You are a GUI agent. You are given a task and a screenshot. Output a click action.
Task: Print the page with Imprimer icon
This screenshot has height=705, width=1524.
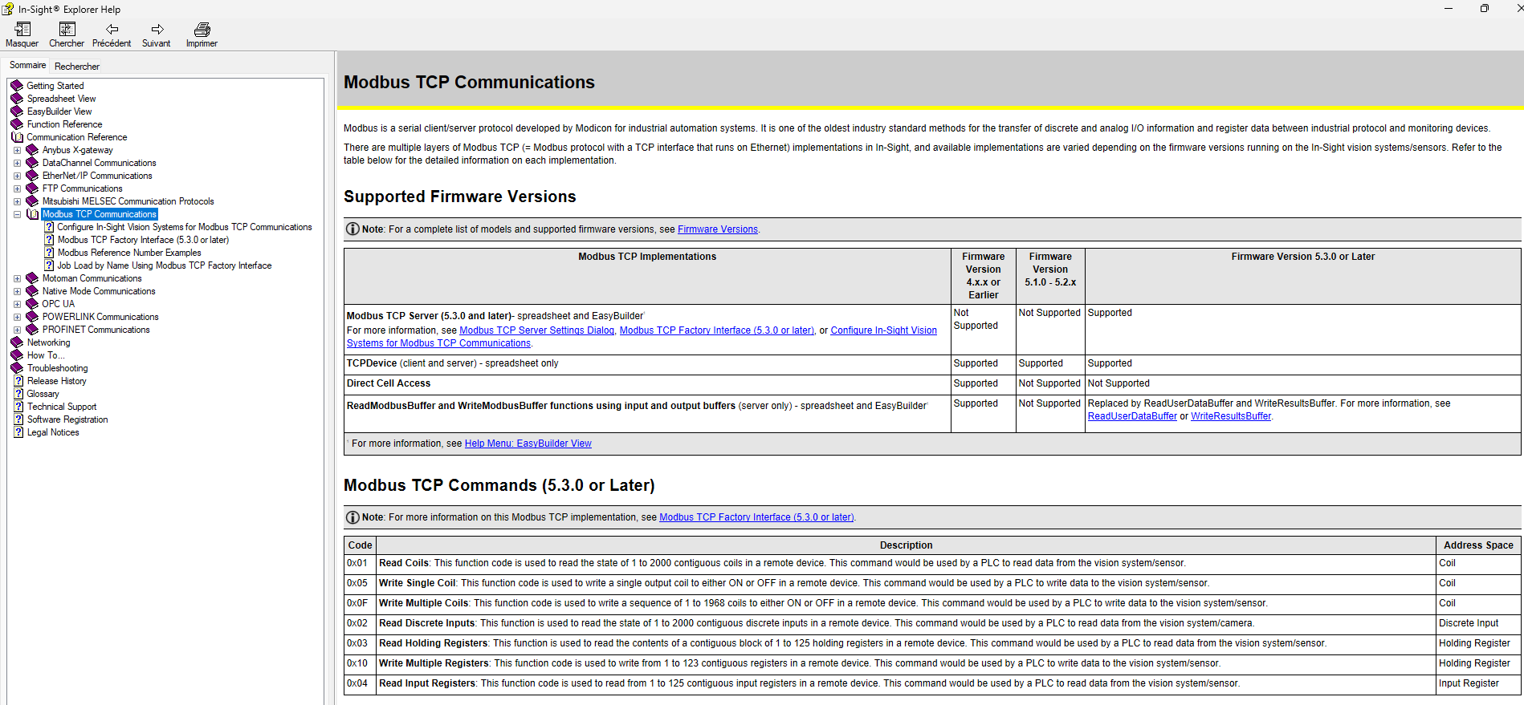[x=202, y=30]
